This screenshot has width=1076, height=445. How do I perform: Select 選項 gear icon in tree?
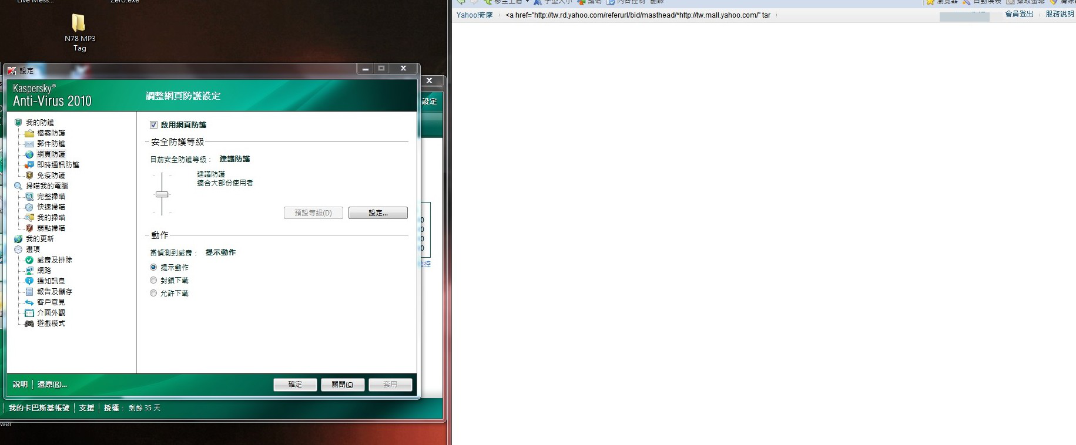[x=18, y=250]
